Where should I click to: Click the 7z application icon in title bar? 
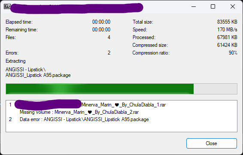(x=7, y=6)
